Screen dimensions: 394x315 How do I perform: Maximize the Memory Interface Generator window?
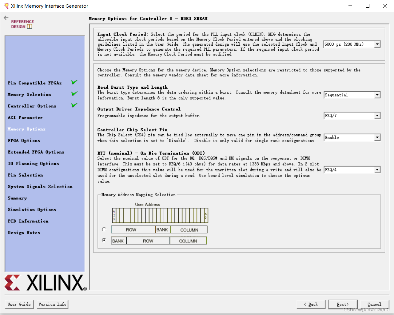point(368,6)
